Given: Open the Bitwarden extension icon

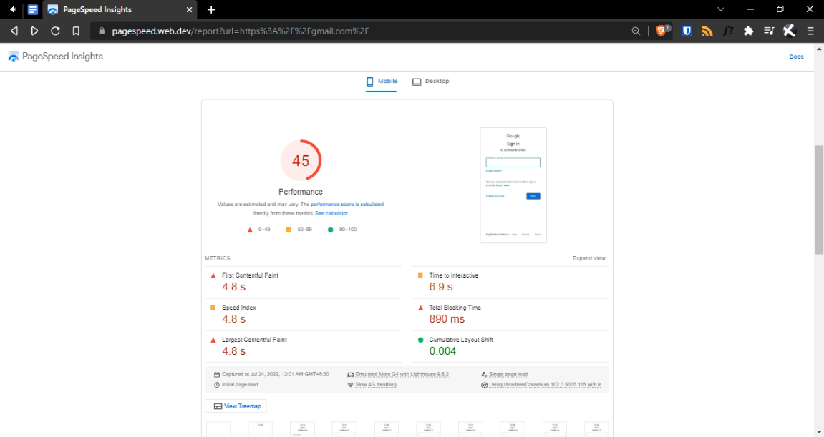Looking at the screenshot, I should tap(687, 31).
